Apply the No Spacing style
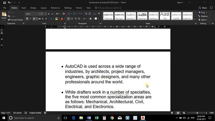 pyautogui.click(x=120, y=16)
